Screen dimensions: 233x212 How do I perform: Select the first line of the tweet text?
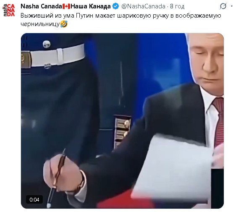[121, 16]
